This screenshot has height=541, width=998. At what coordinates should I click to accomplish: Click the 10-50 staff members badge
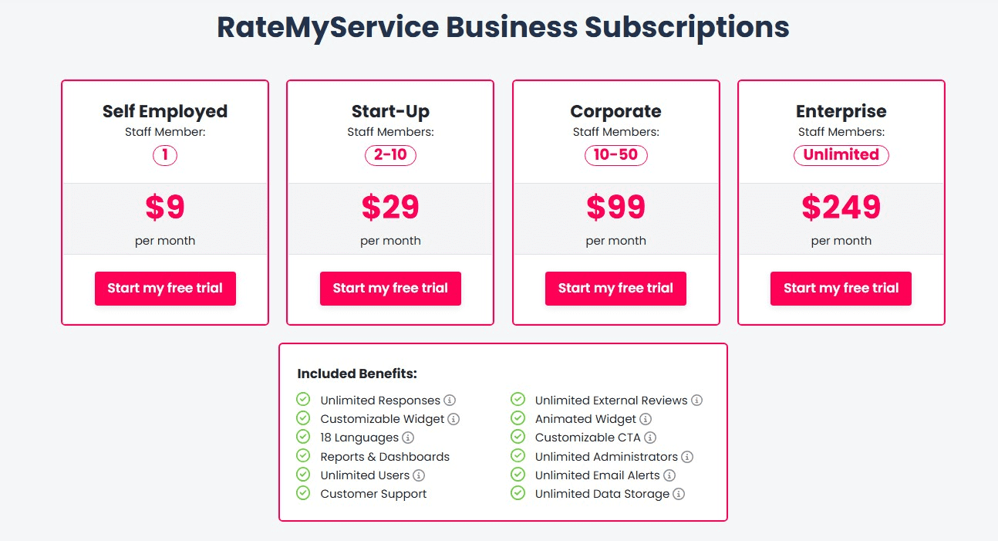[x=615, y=155]
